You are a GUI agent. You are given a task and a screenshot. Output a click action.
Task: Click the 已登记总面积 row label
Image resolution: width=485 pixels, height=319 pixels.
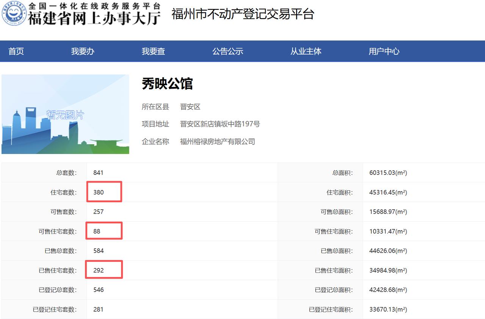click(x=333, y=290)
